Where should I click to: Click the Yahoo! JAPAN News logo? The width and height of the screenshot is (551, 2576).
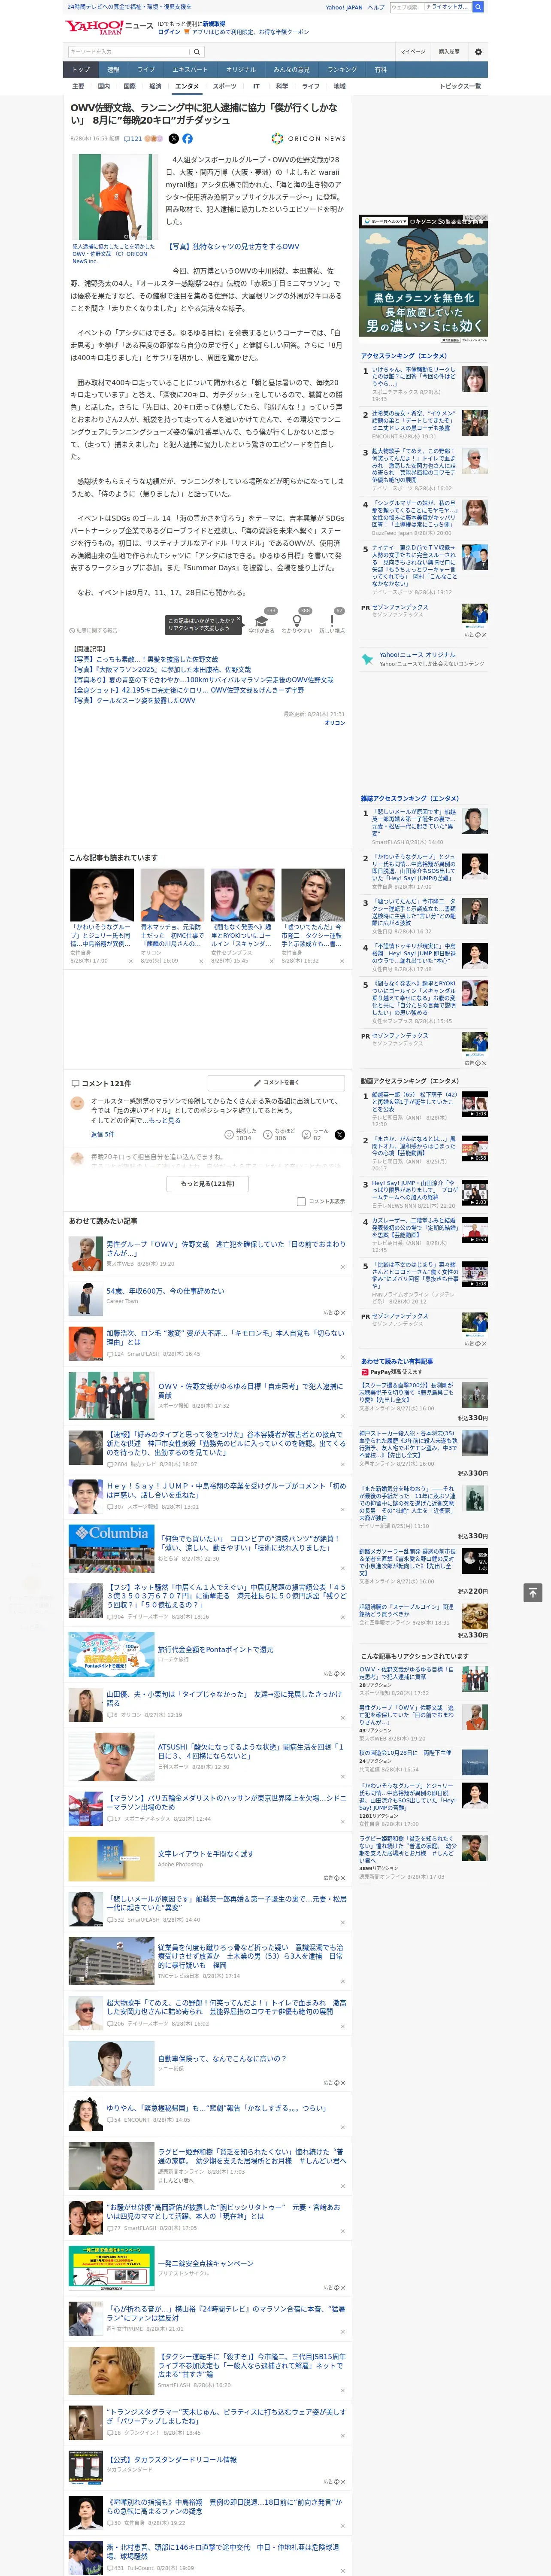click(110, 27)
